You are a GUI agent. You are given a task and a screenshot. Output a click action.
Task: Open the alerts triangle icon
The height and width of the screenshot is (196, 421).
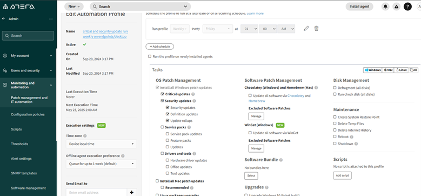click(x=396, y=6)
